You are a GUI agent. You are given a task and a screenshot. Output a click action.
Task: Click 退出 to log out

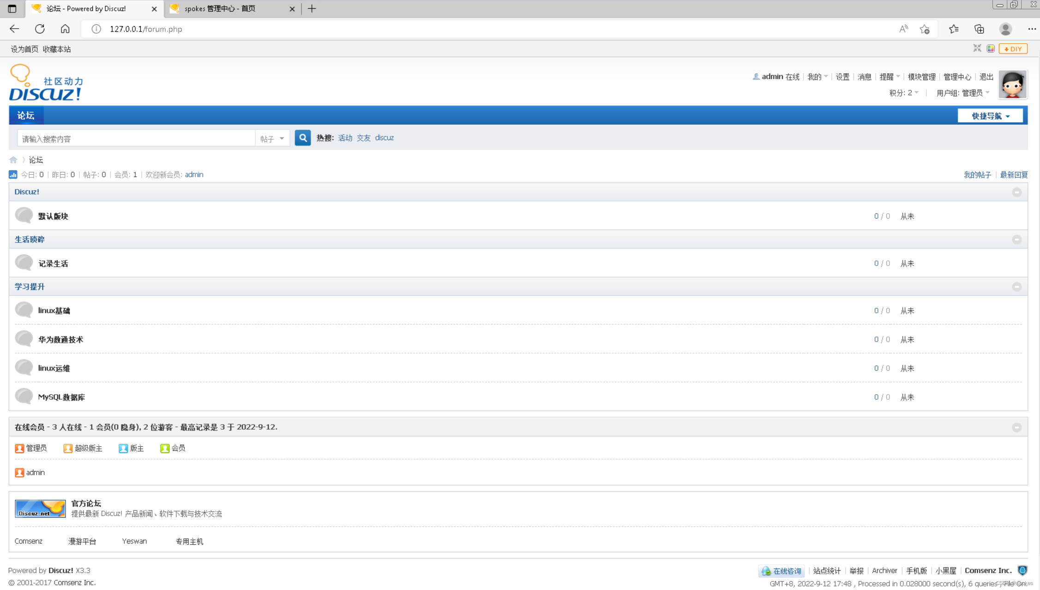click(x=986, y=77)
